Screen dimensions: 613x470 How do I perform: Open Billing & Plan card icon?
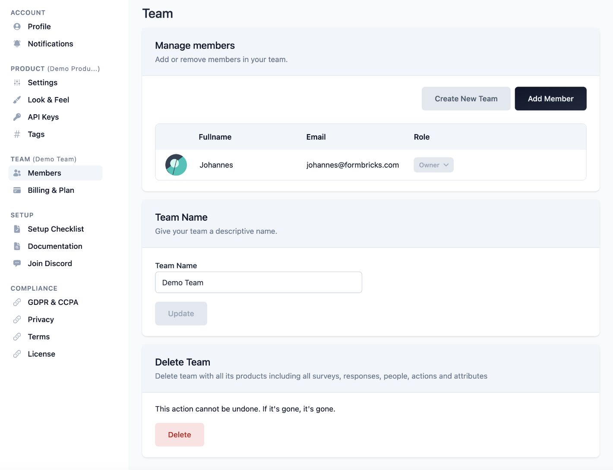(16, 190)
